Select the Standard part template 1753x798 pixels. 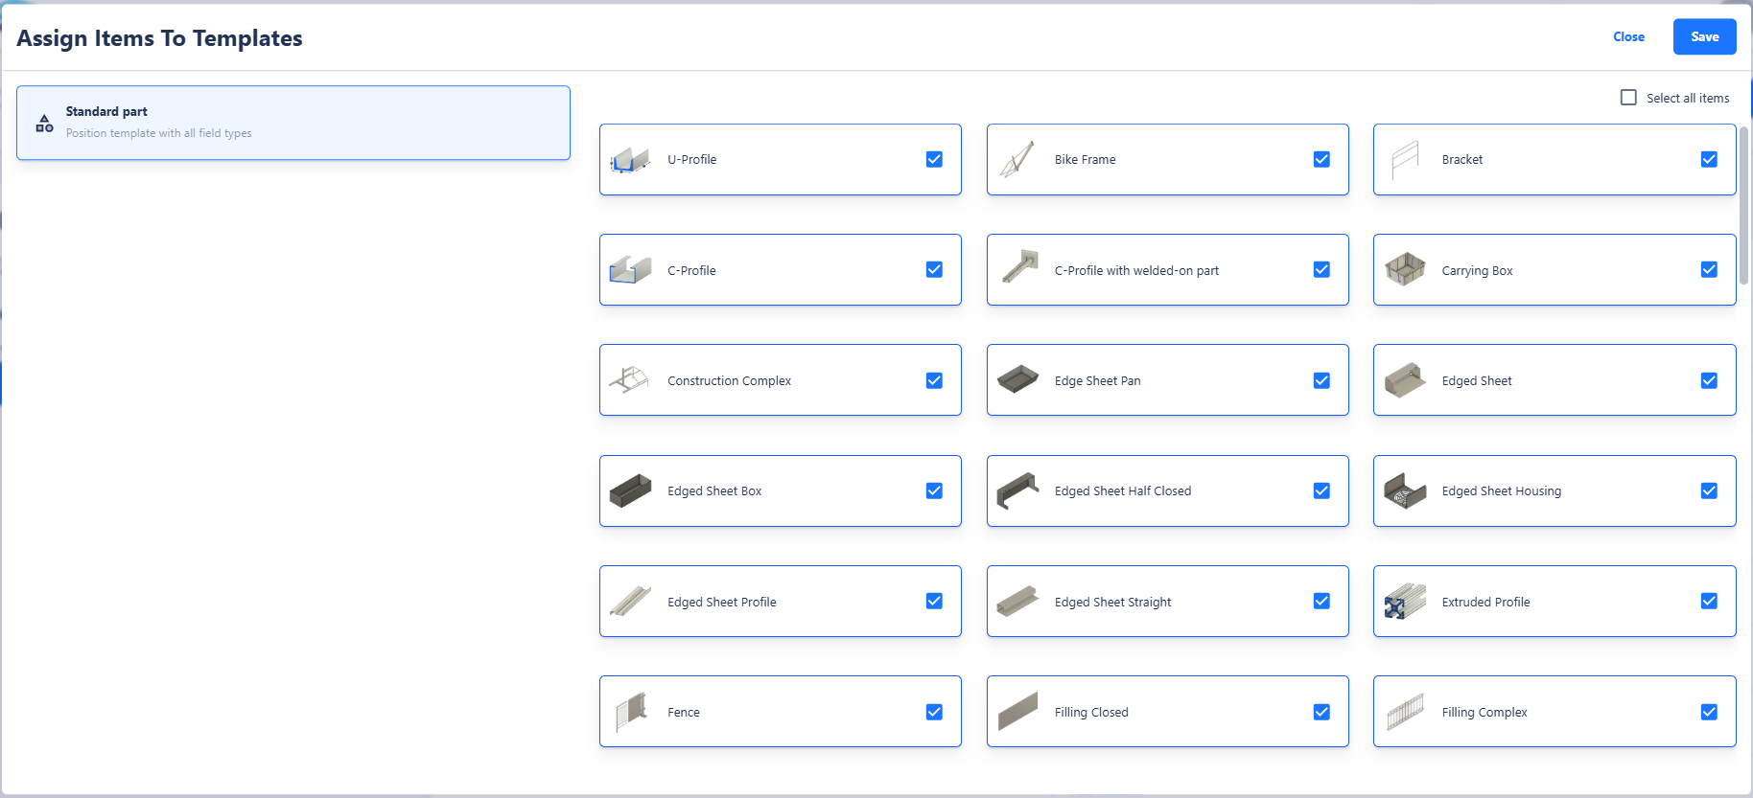click(x=292, y=123)
